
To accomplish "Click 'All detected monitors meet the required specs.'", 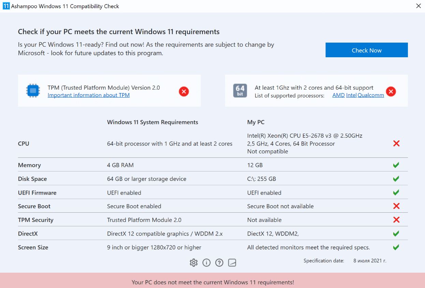I will coord(309,247).
